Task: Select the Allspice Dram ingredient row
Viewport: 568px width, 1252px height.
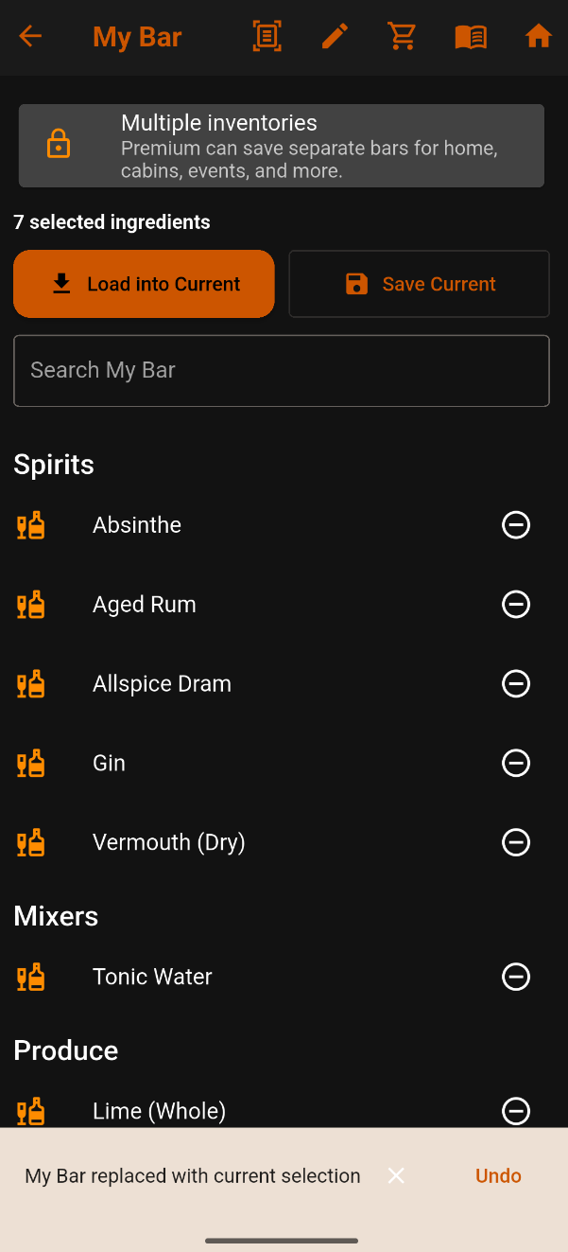Action: [282, 683]
